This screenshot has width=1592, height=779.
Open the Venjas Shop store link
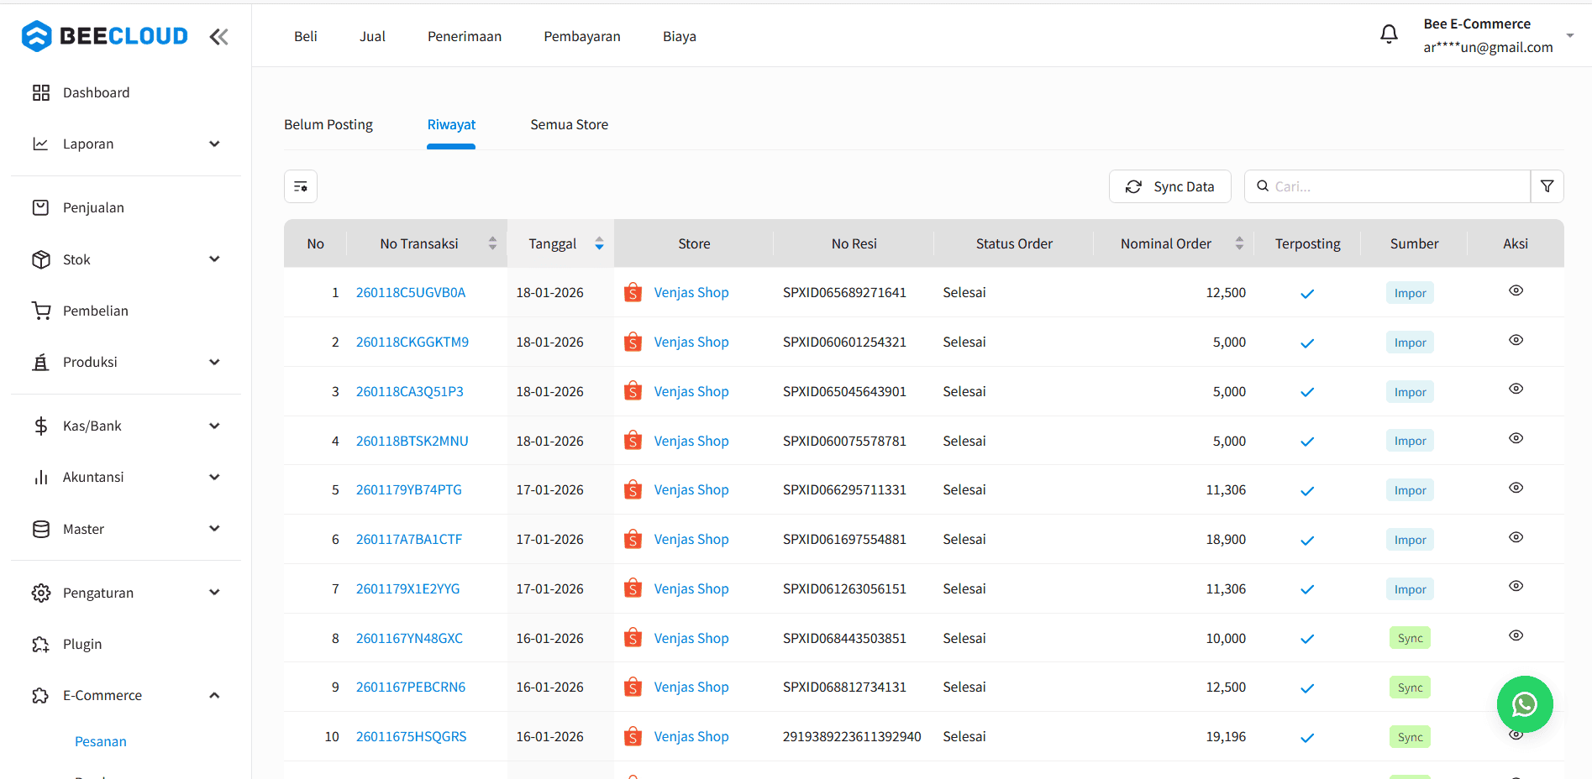(691, 292)
